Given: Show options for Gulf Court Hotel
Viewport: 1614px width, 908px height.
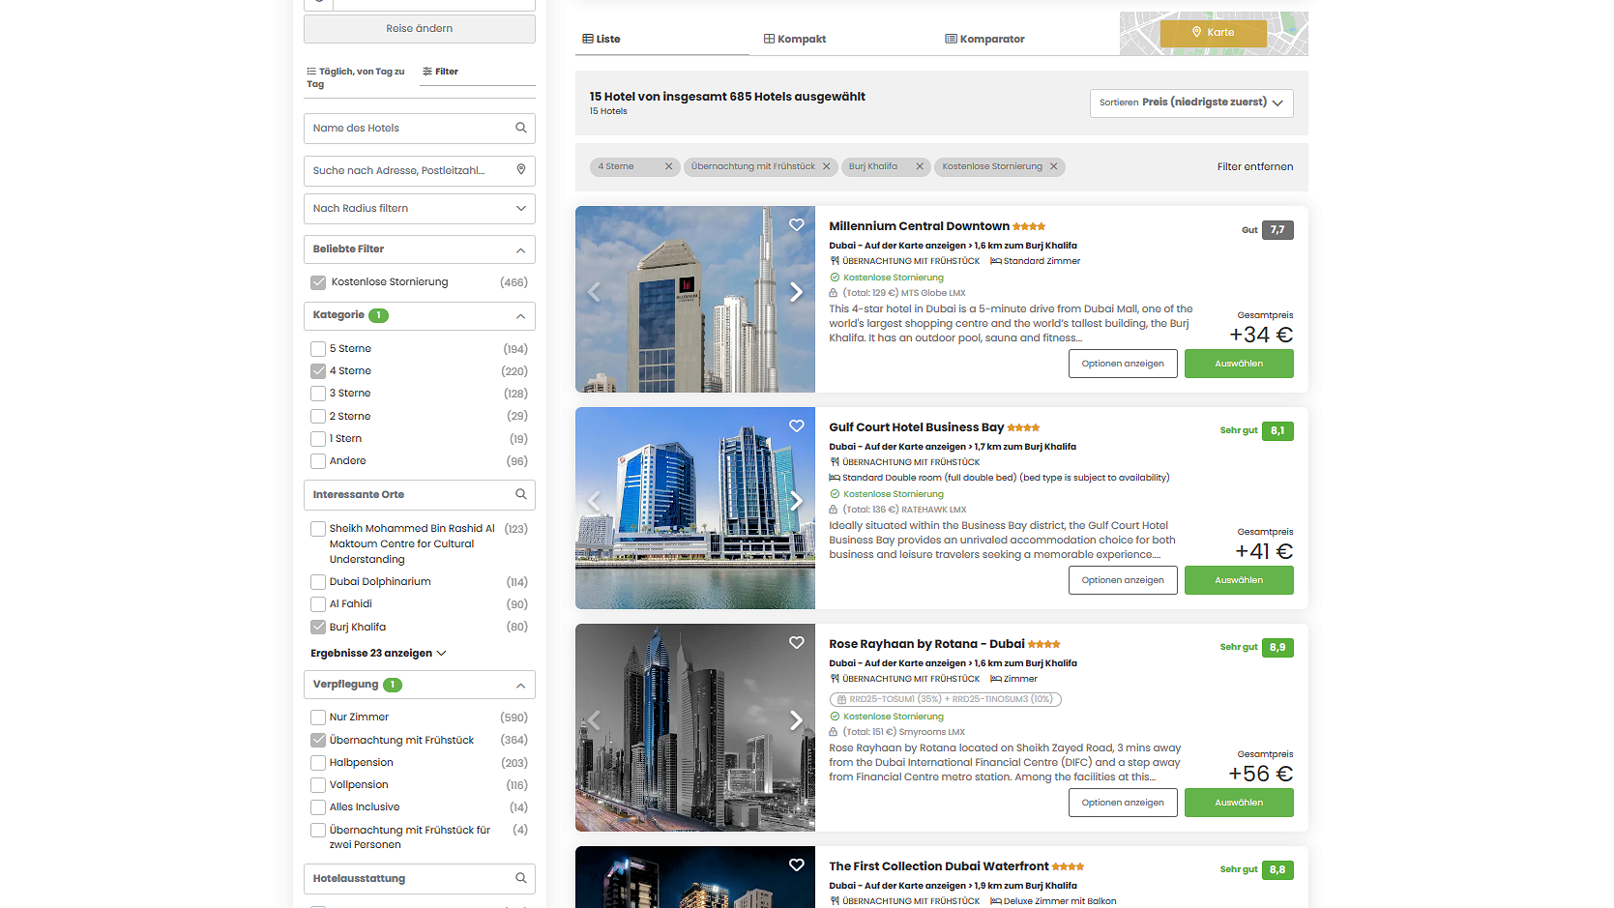Looking at the screenshot, I should click(x=1123, y=580).
